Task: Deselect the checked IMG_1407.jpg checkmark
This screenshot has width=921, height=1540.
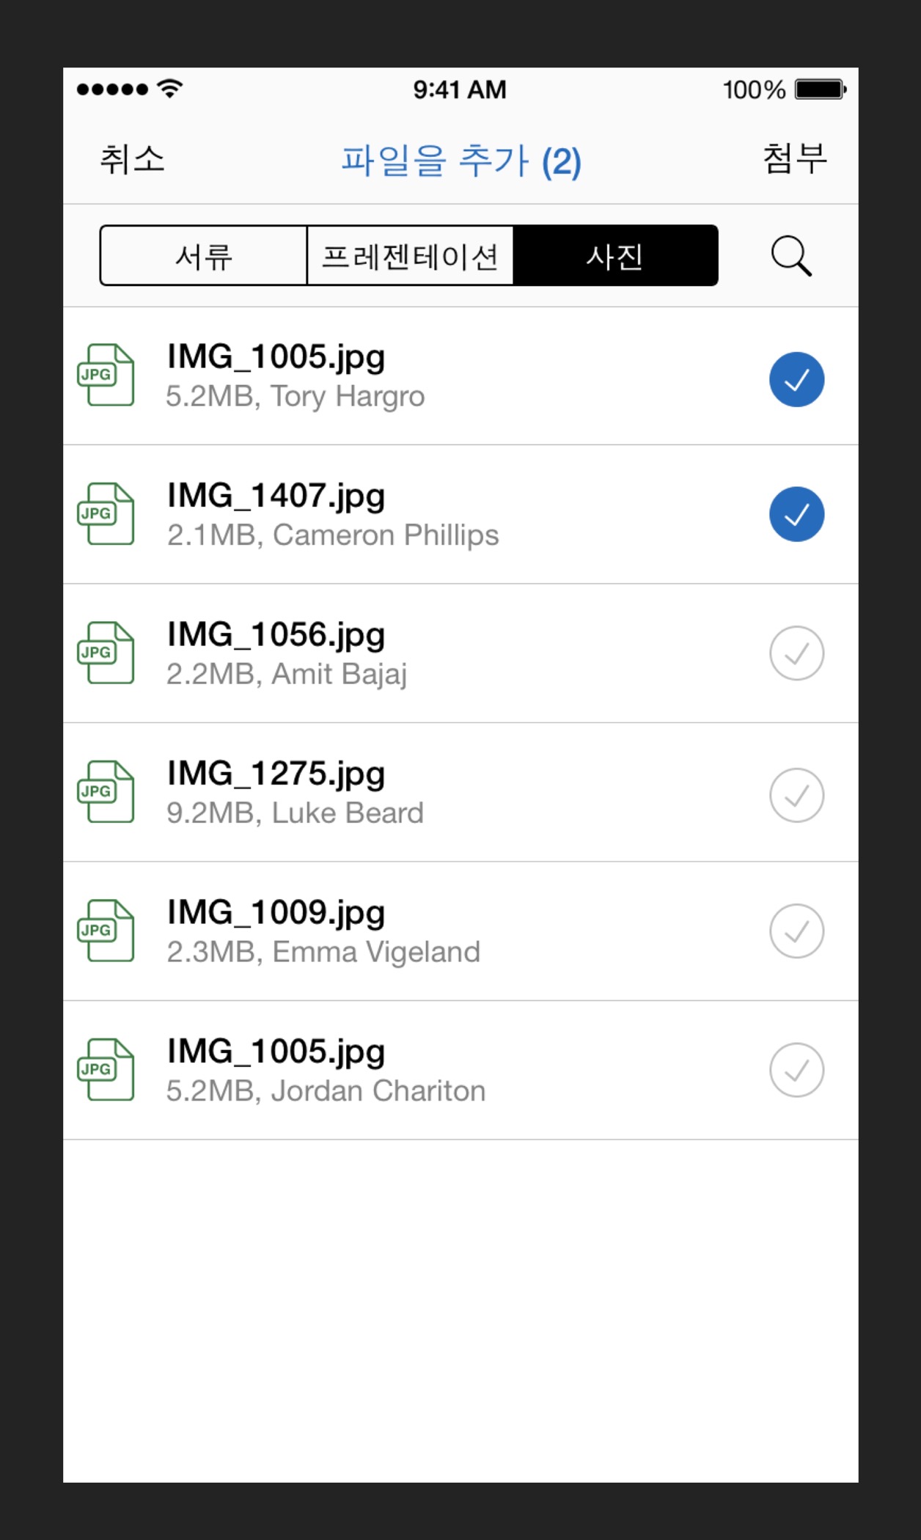Action: (x=796, y=514)
